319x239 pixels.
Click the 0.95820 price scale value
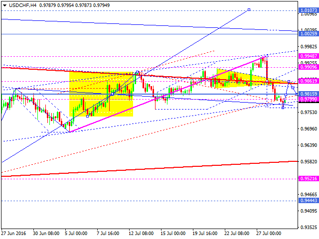click(309, 161)
